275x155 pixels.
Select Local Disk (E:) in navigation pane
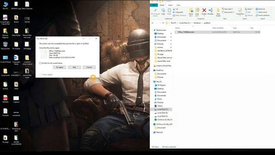click(x=162, y=113)
